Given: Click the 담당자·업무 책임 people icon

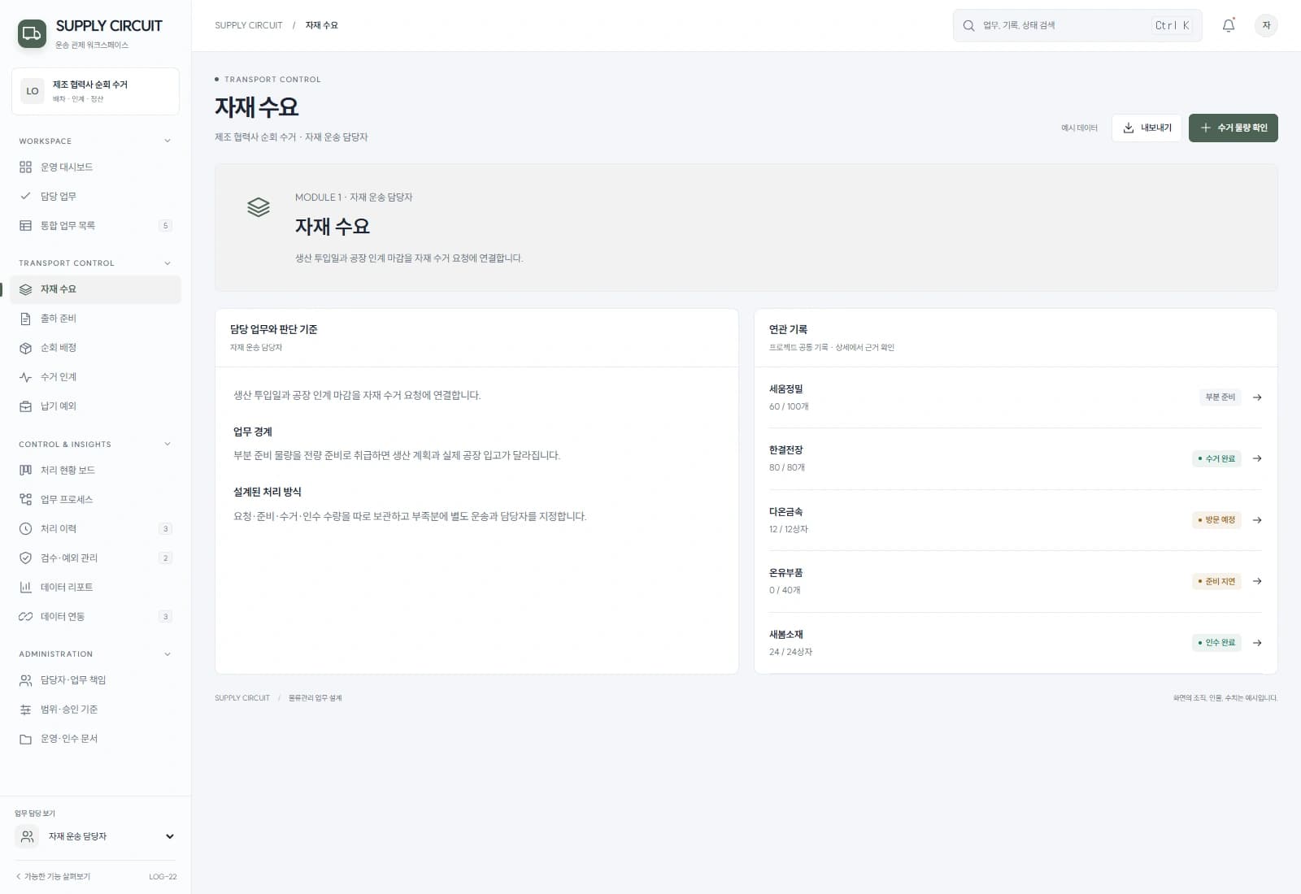Looking at the screenshot, I should point(25,680).
